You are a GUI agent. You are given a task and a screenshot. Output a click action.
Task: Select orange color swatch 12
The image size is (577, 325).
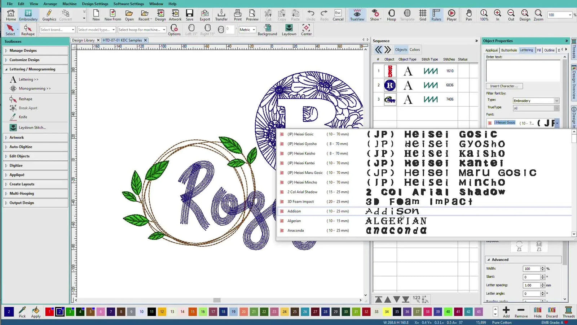point(162,312)
